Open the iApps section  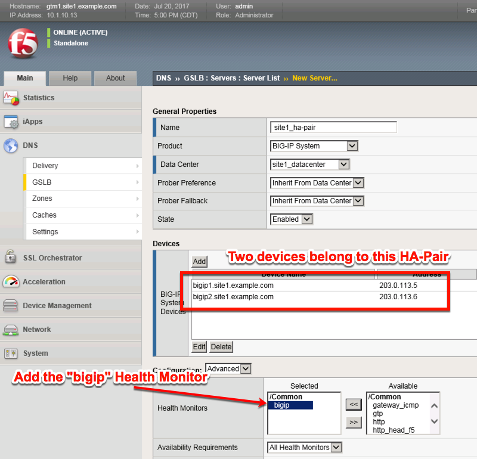tap(70, 122)
